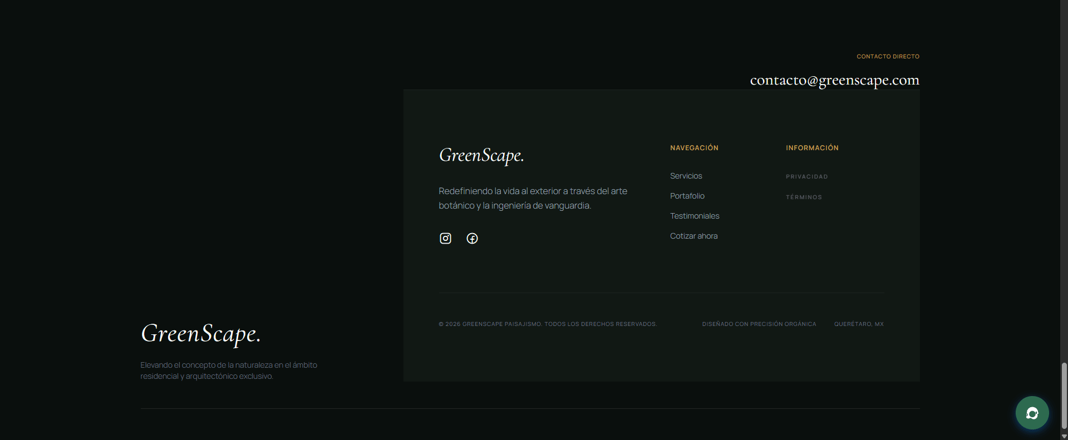
Task: Open the Portafolio footer link
Action: point(687,196)
